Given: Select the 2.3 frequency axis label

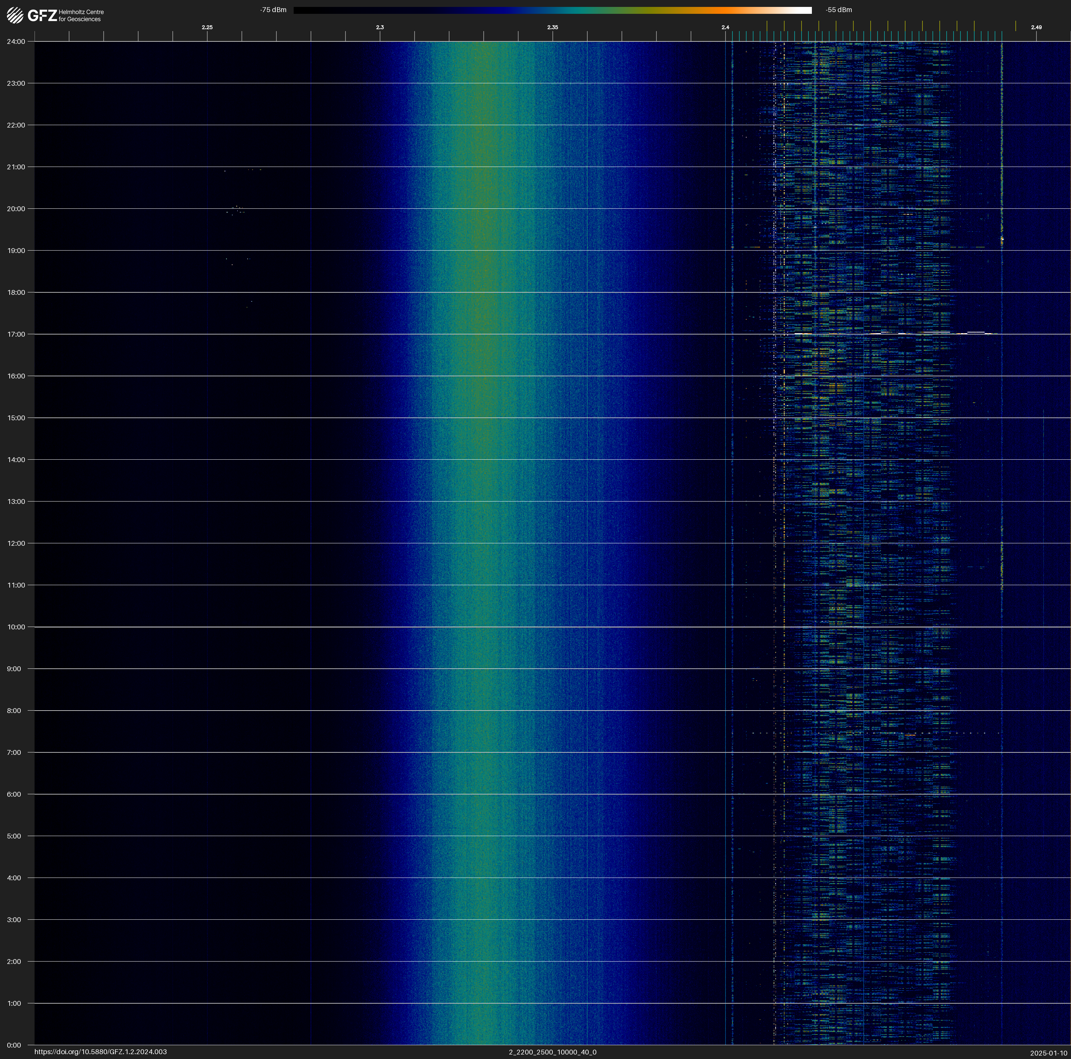Looking at the screenshot, I should [380, 27].
